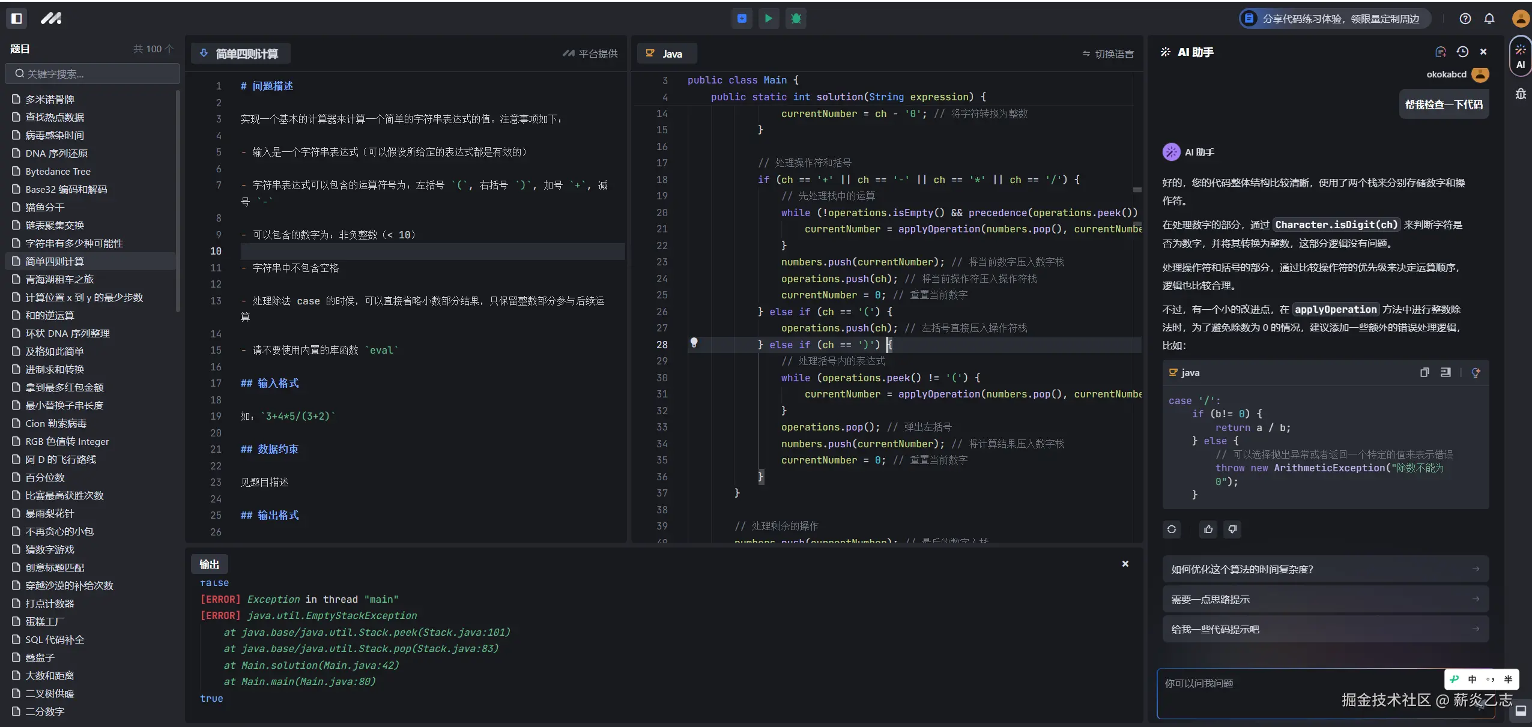Screen dimensions: 1532x727
Task: Regenerate the AI assistant response
Action: 1172,529
